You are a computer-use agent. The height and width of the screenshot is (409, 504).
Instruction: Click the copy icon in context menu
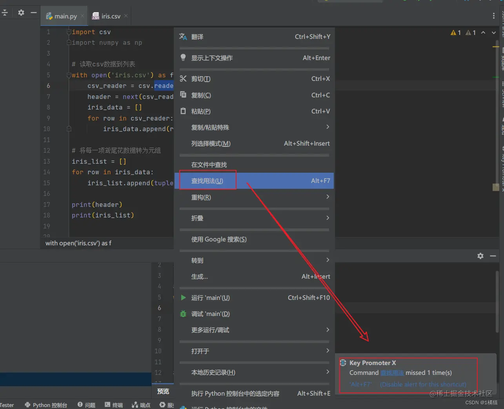point(183,95)
